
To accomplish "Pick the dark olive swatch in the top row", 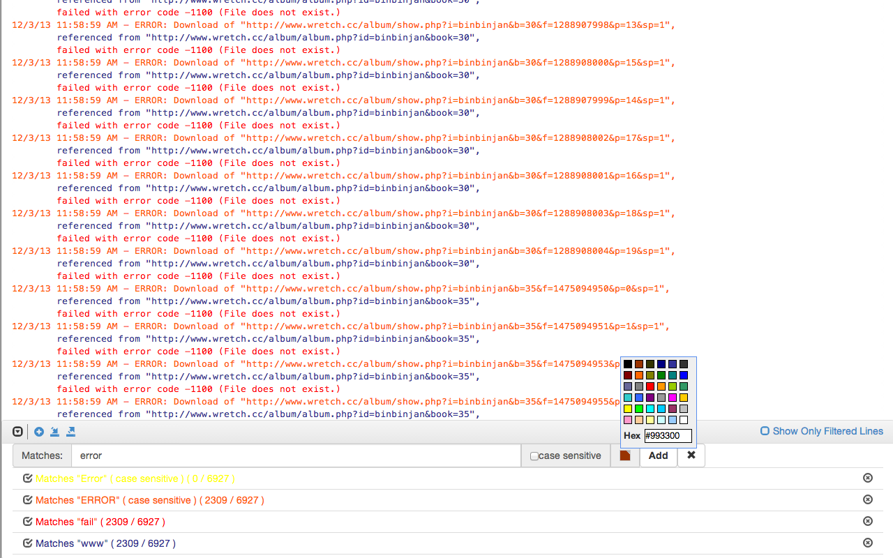I will (x=650, y=364).
